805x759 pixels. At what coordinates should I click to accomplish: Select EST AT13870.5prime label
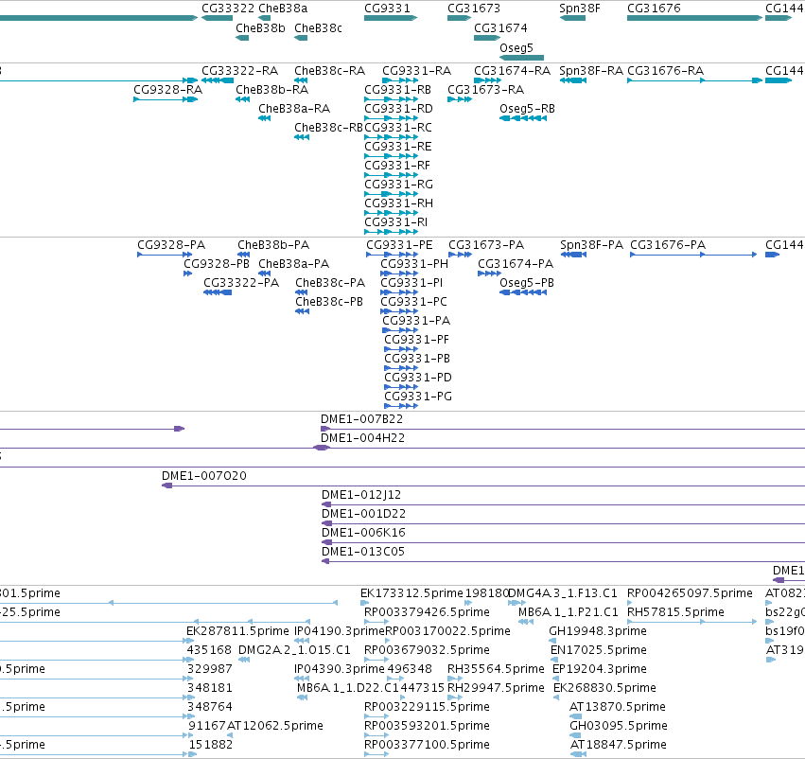618,707
